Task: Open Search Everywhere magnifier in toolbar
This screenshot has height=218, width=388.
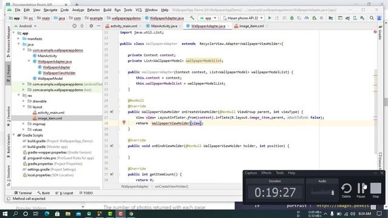Action: click(372, 18)
